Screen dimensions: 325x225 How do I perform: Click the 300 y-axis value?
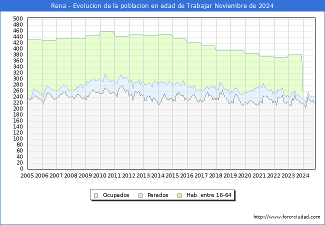[18, 79]
